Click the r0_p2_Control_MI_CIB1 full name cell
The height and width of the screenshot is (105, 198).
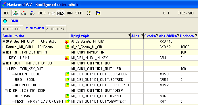click(x=100, y=47)
